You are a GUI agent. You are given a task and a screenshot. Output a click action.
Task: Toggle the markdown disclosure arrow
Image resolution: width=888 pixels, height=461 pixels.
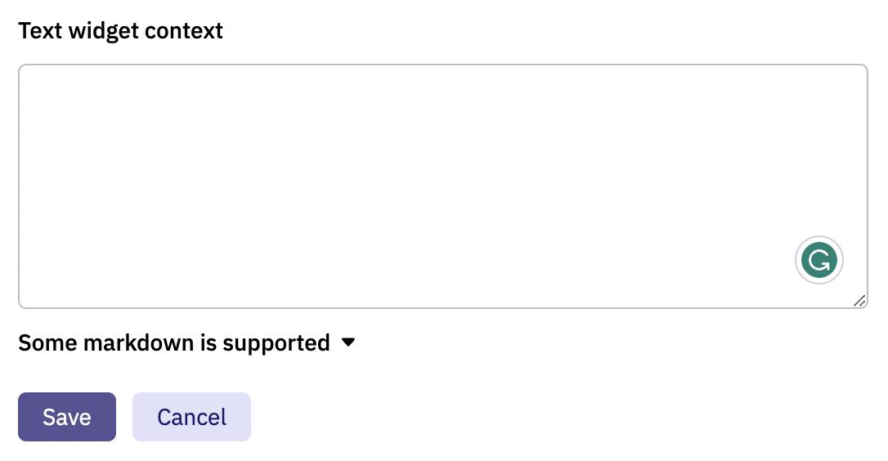click(x=348, y=342)
